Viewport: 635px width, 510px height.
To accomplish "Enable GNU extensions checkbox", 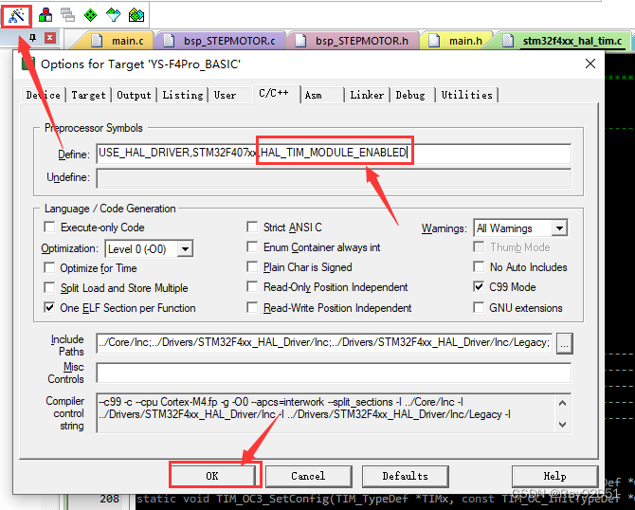I will click(x=479, y=307).
